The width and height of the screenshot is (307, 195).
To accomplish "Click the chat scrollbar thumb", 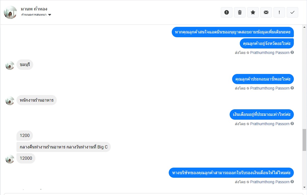I will tap(304, 140).
